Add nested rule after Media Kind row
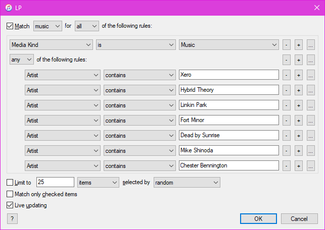Image resolution: width=325 pixels, height=230 pixels. pos(311,45)
